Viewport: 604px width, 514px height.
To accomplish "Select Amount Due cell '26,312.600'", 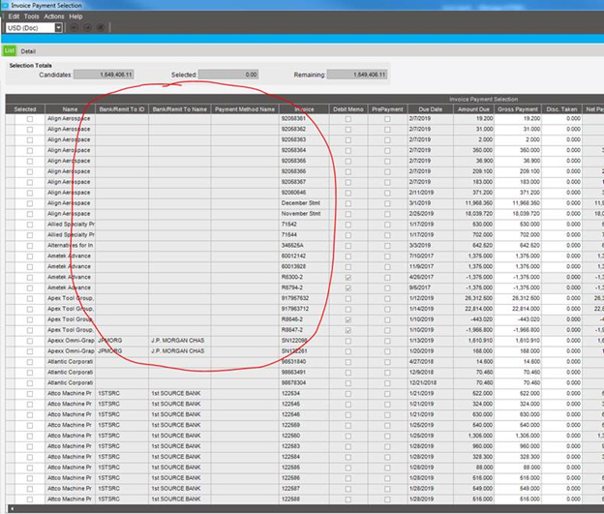I will pos(473,298).
